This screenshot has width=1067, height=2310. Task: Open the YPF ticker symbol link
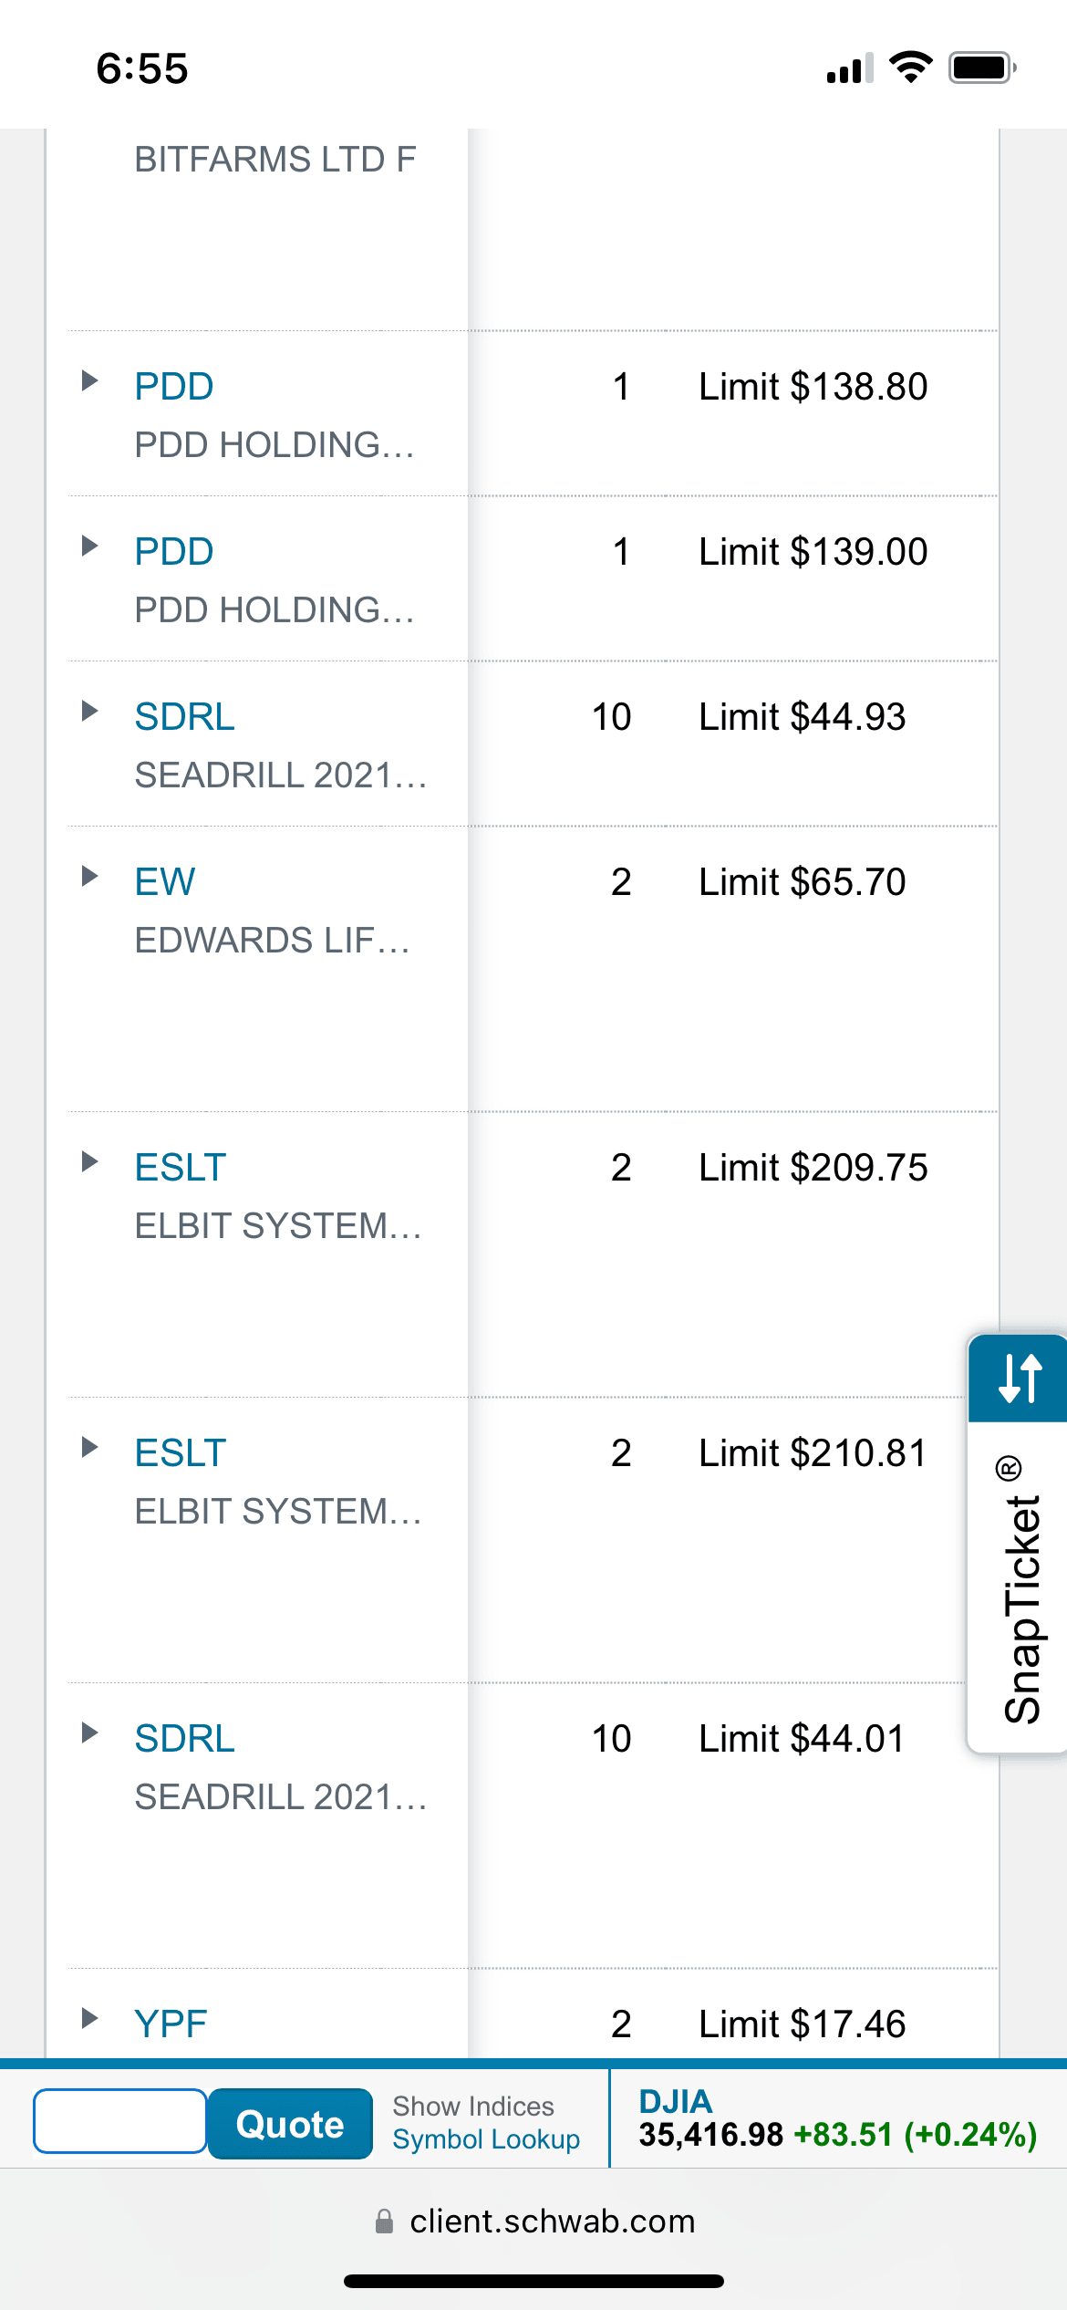(171, 2024)
